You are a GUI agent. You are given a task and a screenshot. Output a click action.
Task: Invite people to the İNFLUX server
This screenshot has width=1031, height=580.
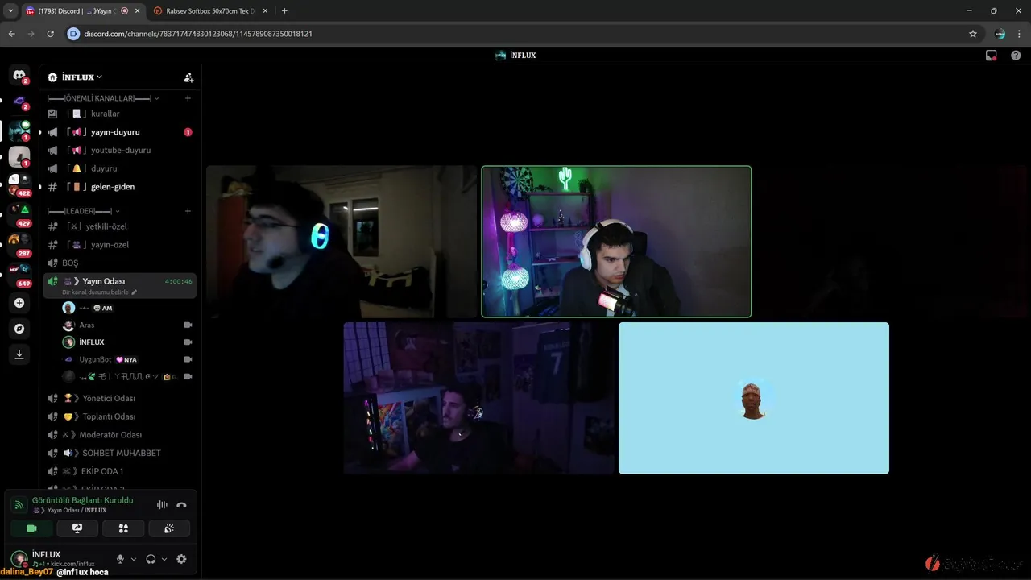point(188,77)
